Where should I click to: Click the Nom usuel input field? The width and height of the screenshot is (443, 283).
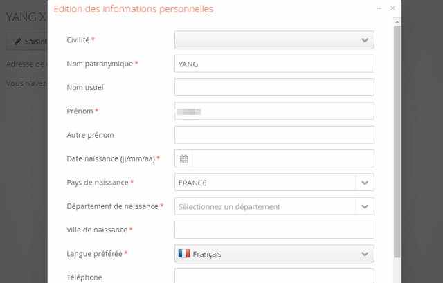tap(274, 87)
